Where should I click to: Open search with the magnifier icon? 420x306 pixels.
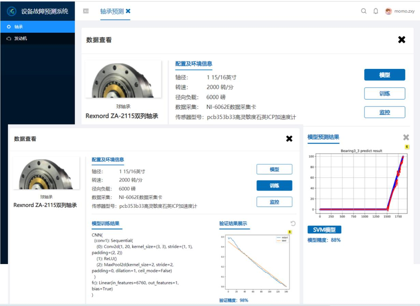click(364, 11)
